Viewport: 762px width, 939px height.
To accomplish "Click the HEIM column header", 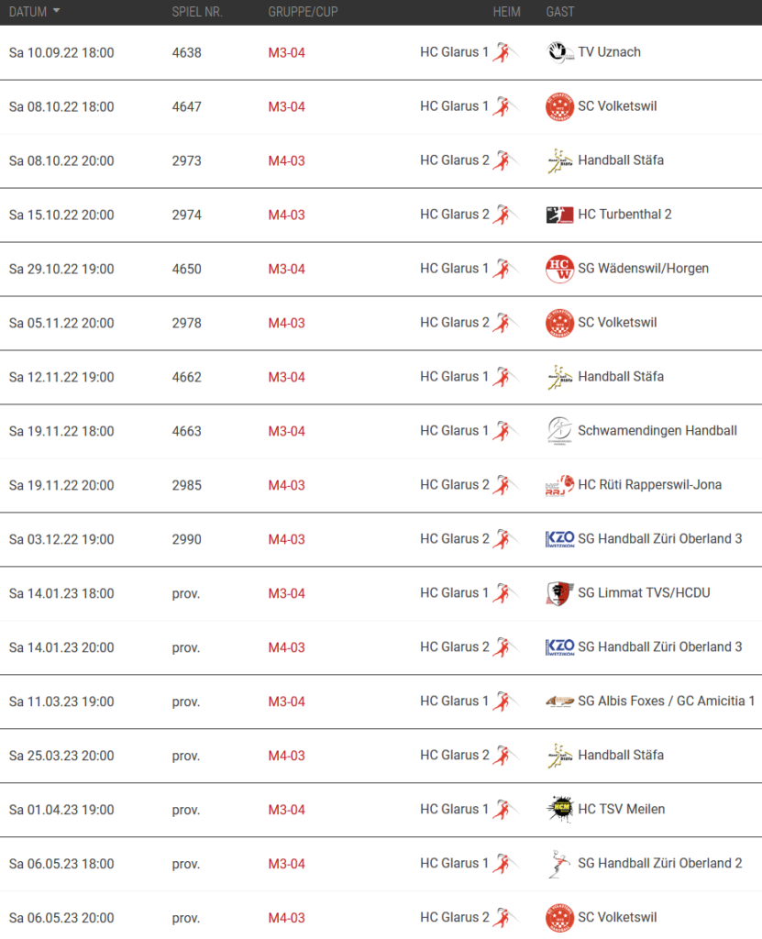I will [507, 11].
